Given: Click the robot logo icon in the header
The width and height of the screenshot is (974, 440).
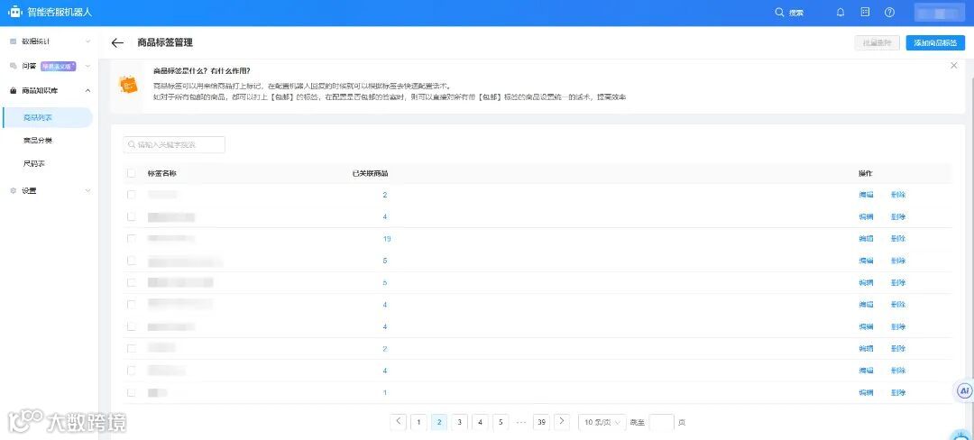Looking at the screenshot, I should 15,12.
